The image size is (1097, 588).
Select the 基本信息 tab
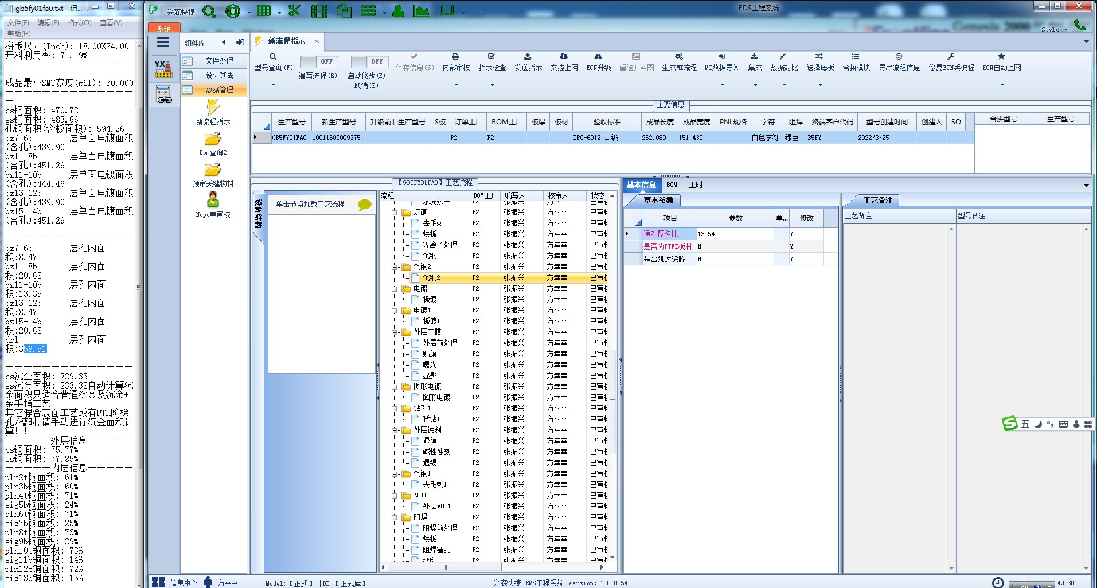(x=641, y=185)
